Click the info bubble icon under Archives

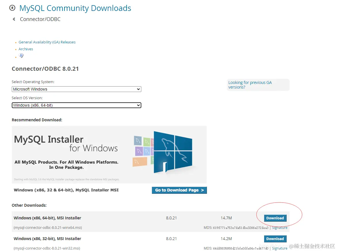tap(21, 55)
